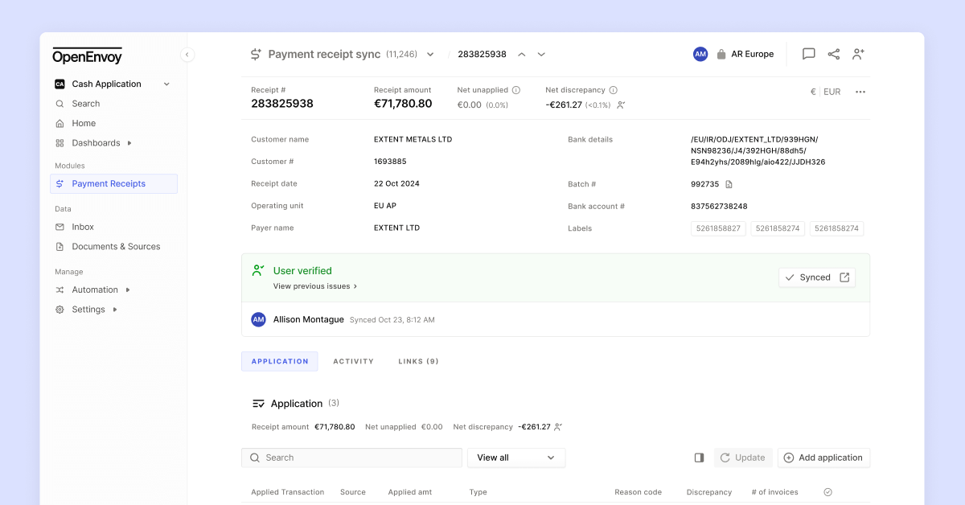Image resolution: width=965 pixels, height=505 pixels.
Task: Open the LINKS (9) tab
Action: click(417, 361)
